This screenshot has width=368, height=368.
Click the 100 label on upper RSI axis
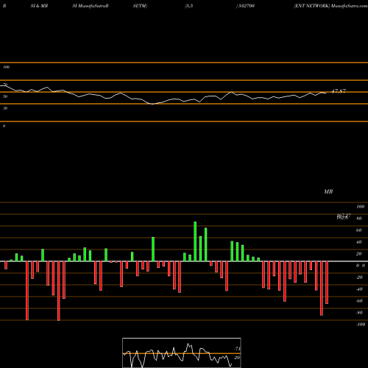[6, 67]
